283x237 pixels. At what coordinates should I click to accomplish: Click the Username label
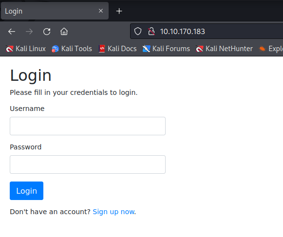(27, 109)
